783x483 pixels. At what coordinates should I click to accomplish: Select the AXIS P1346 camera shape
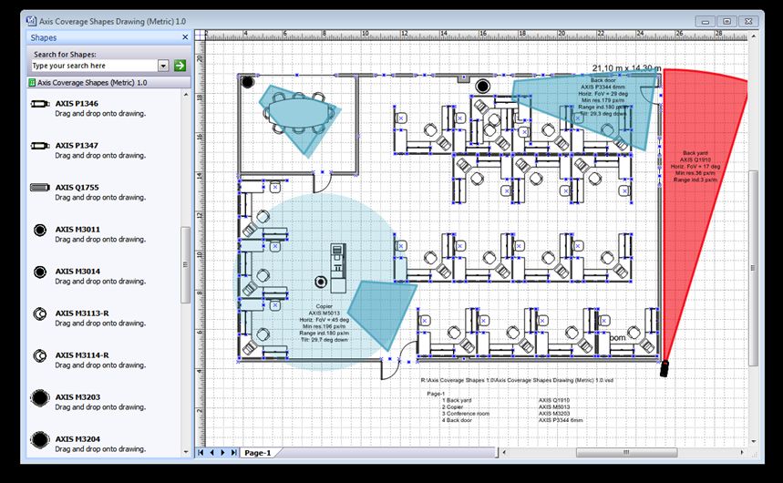tap(40, 104)
